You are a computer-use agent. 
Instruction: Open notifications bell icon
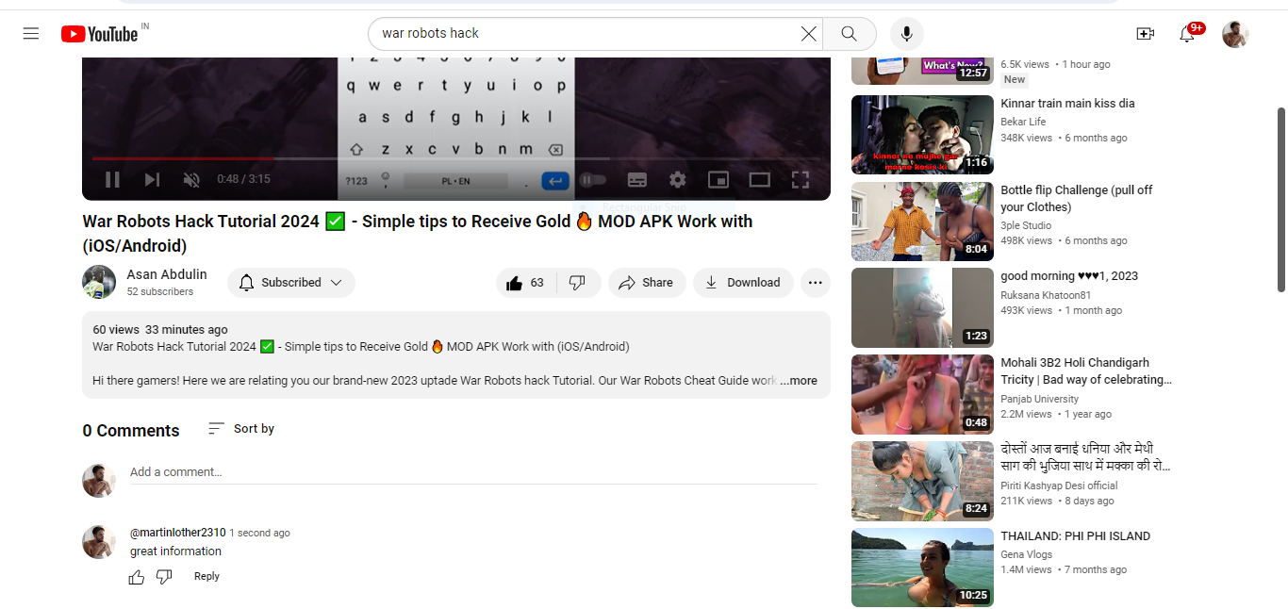1187,34
